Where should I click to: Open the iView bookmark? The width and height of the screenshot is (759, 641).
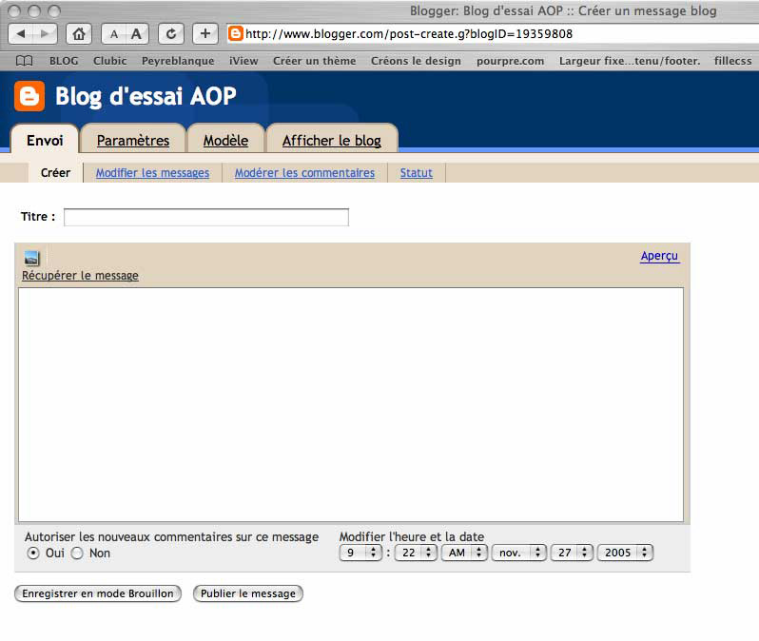pyautogui.click(x=243, y=61)
